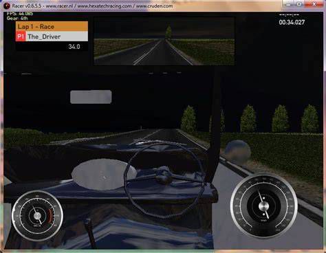The width and height of the screenshot is (326, 253).
Task: Click the 00:34.027 race timer
Action: pyautogui.click(x=292, y=22)
